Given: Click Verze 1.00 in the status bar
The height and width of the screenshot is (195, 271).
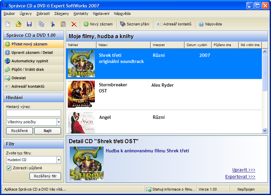Looking at the screenshot, I should pyautogui.click(x=208, y=189).
